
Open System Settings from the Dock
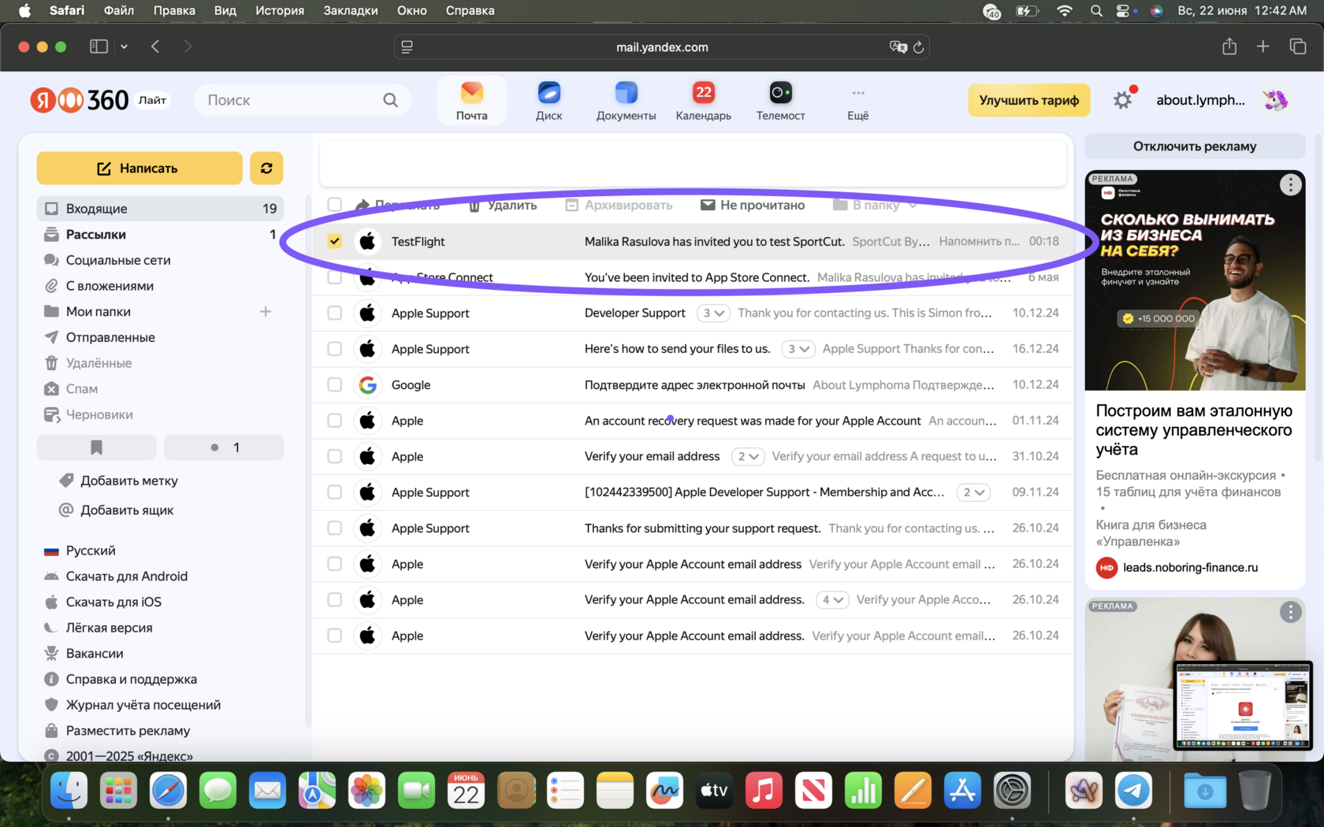(x=1012, y=791)
